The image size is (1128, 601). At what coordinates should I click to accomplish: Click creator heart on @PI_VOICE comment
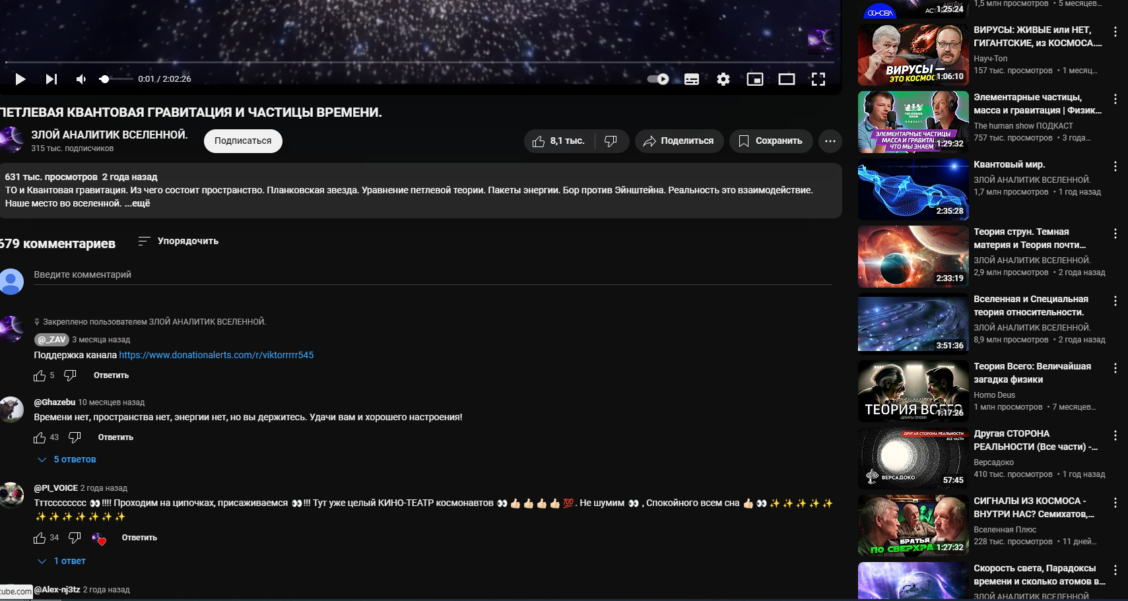pos(99,538)
